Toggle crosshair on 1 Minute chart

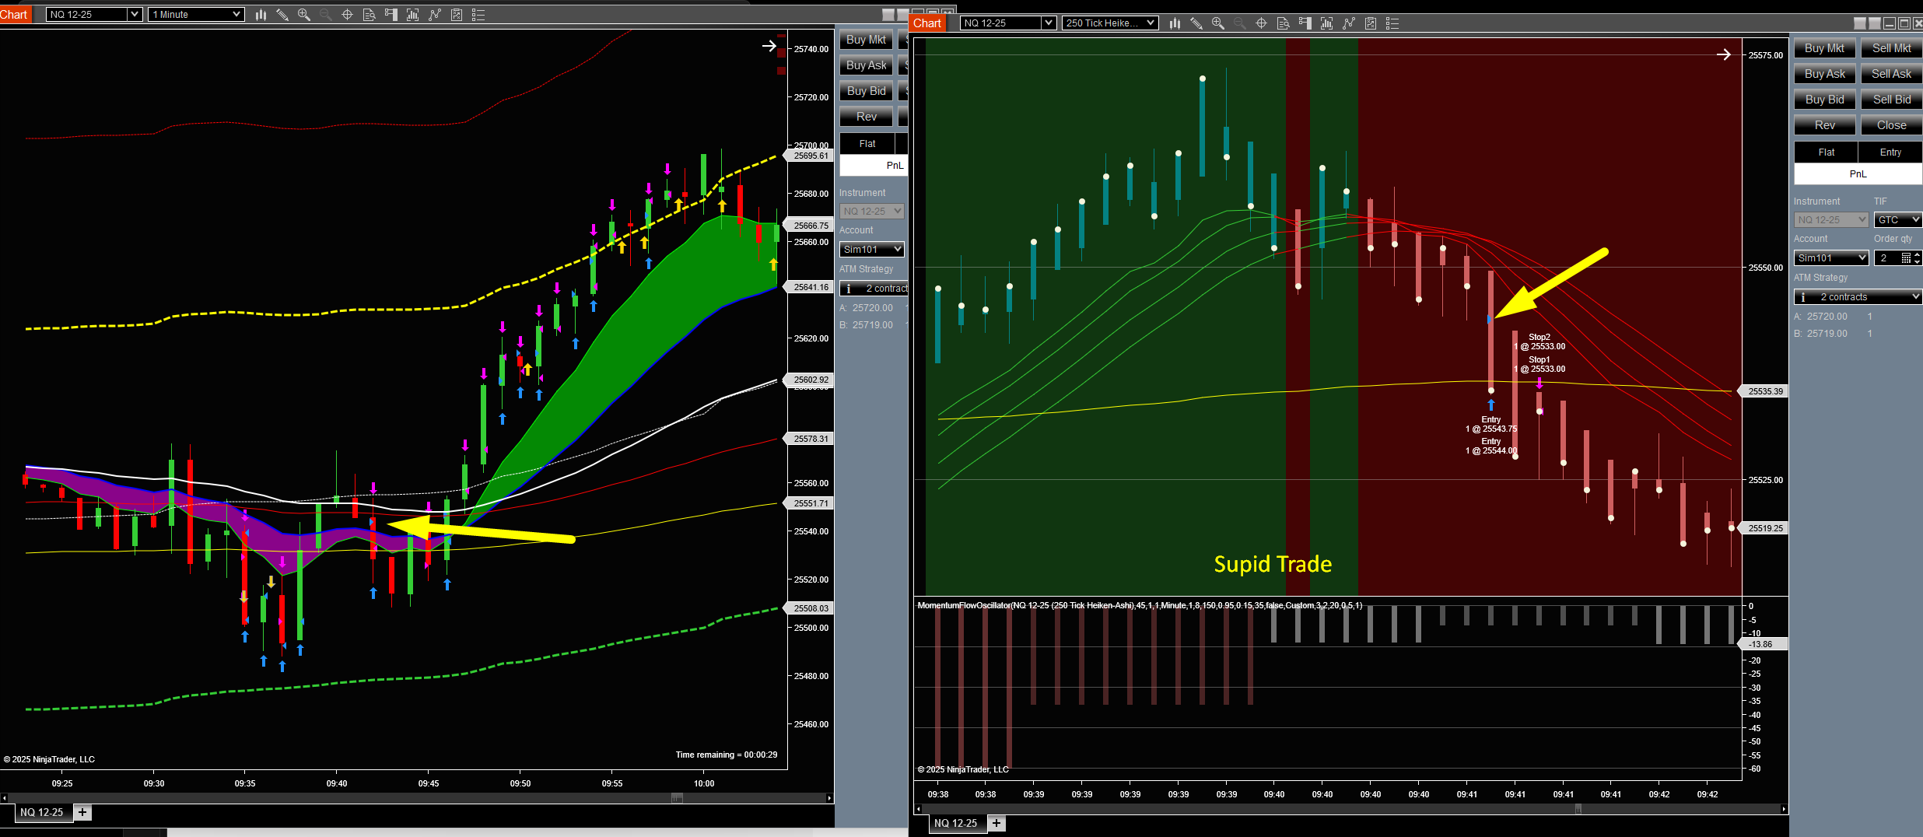(348, 15)
